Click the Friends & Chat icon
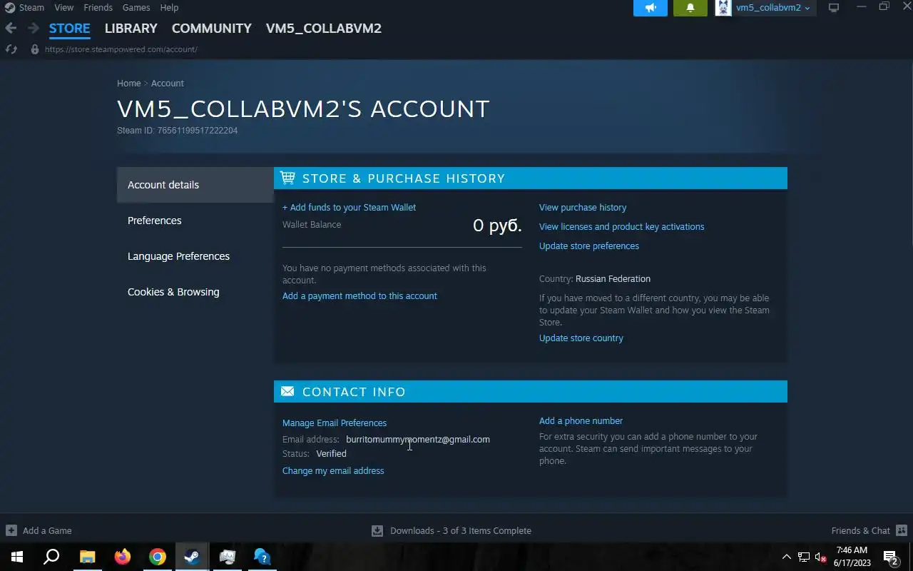 pos(902,530)
